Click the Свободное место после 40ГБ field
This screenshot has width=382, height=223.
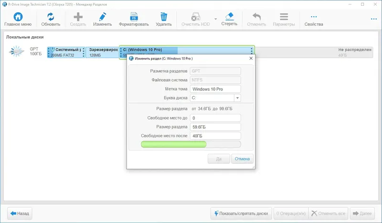click(x=215, y=136)
